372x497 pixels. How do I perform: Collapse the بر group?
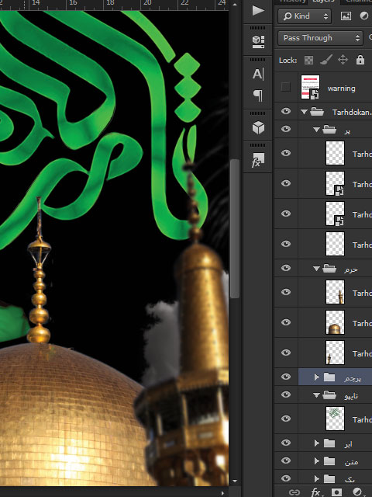[x=316, y=130]
